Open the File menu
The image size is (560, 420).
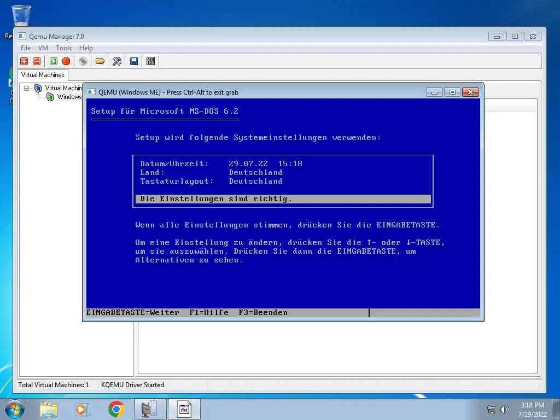(x=26, y=48)
